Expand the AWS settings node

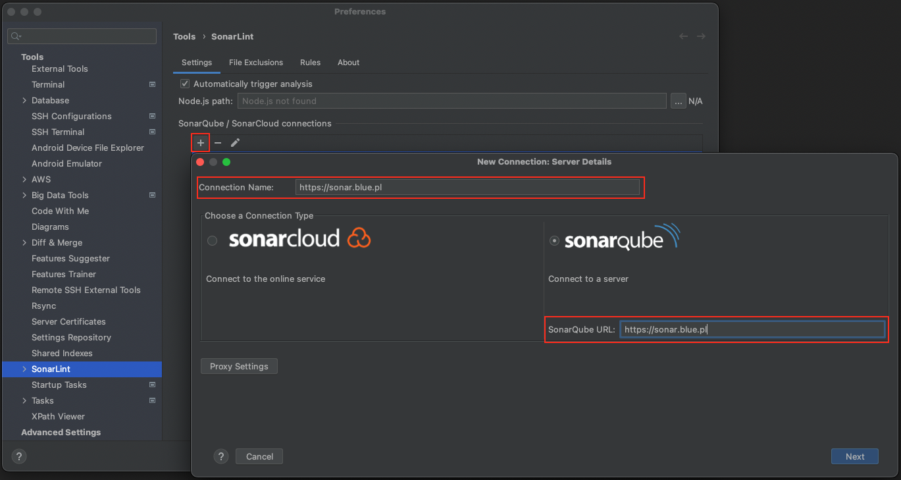point(24,180)
